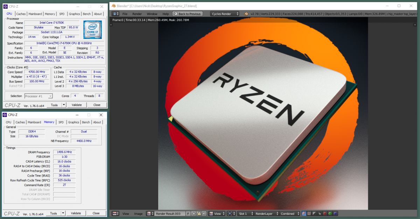
Task: Open the pivot point dropdown
Action: point(231,213)
